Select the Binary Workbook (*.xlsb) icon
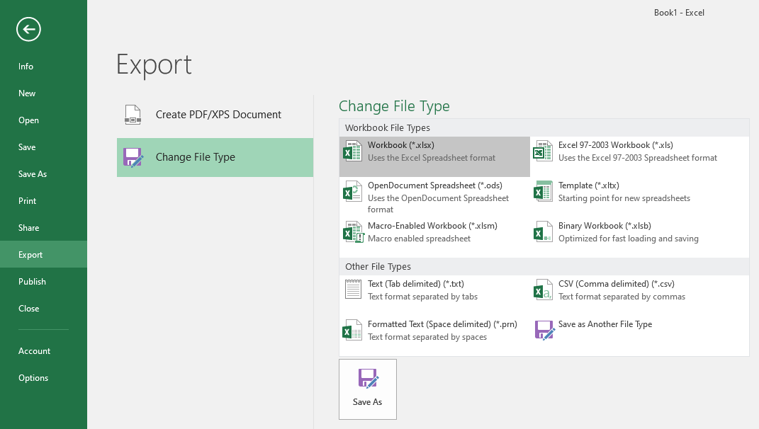Image resolution: width=759 pixels, height=429 pixels. tap(543, 232)
